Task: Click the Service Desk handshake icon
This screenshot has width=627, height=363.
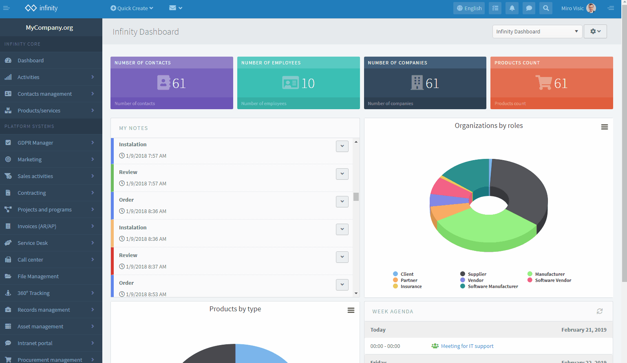Action: (x=8, y=243)
